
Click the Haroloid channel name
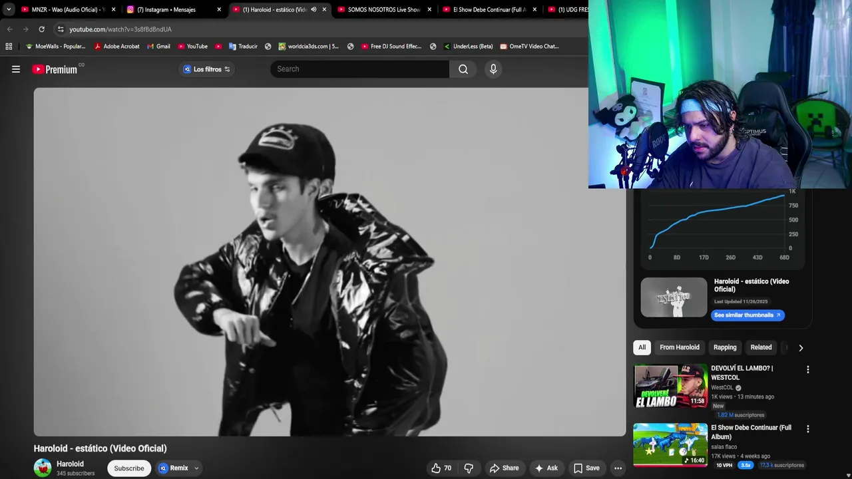click(70, 464)
